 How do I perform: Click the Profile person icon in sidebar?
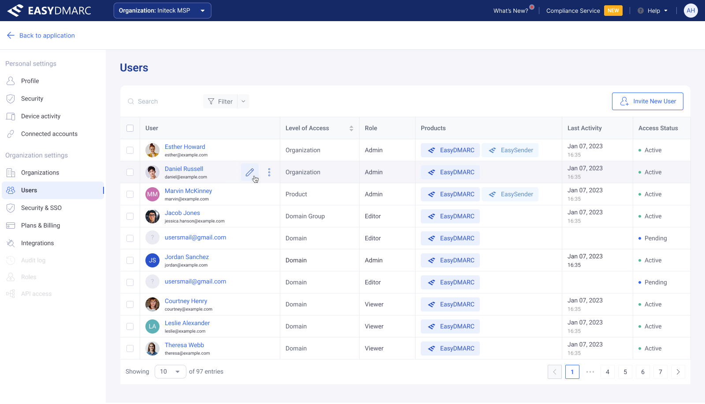[x=11, y=81]
